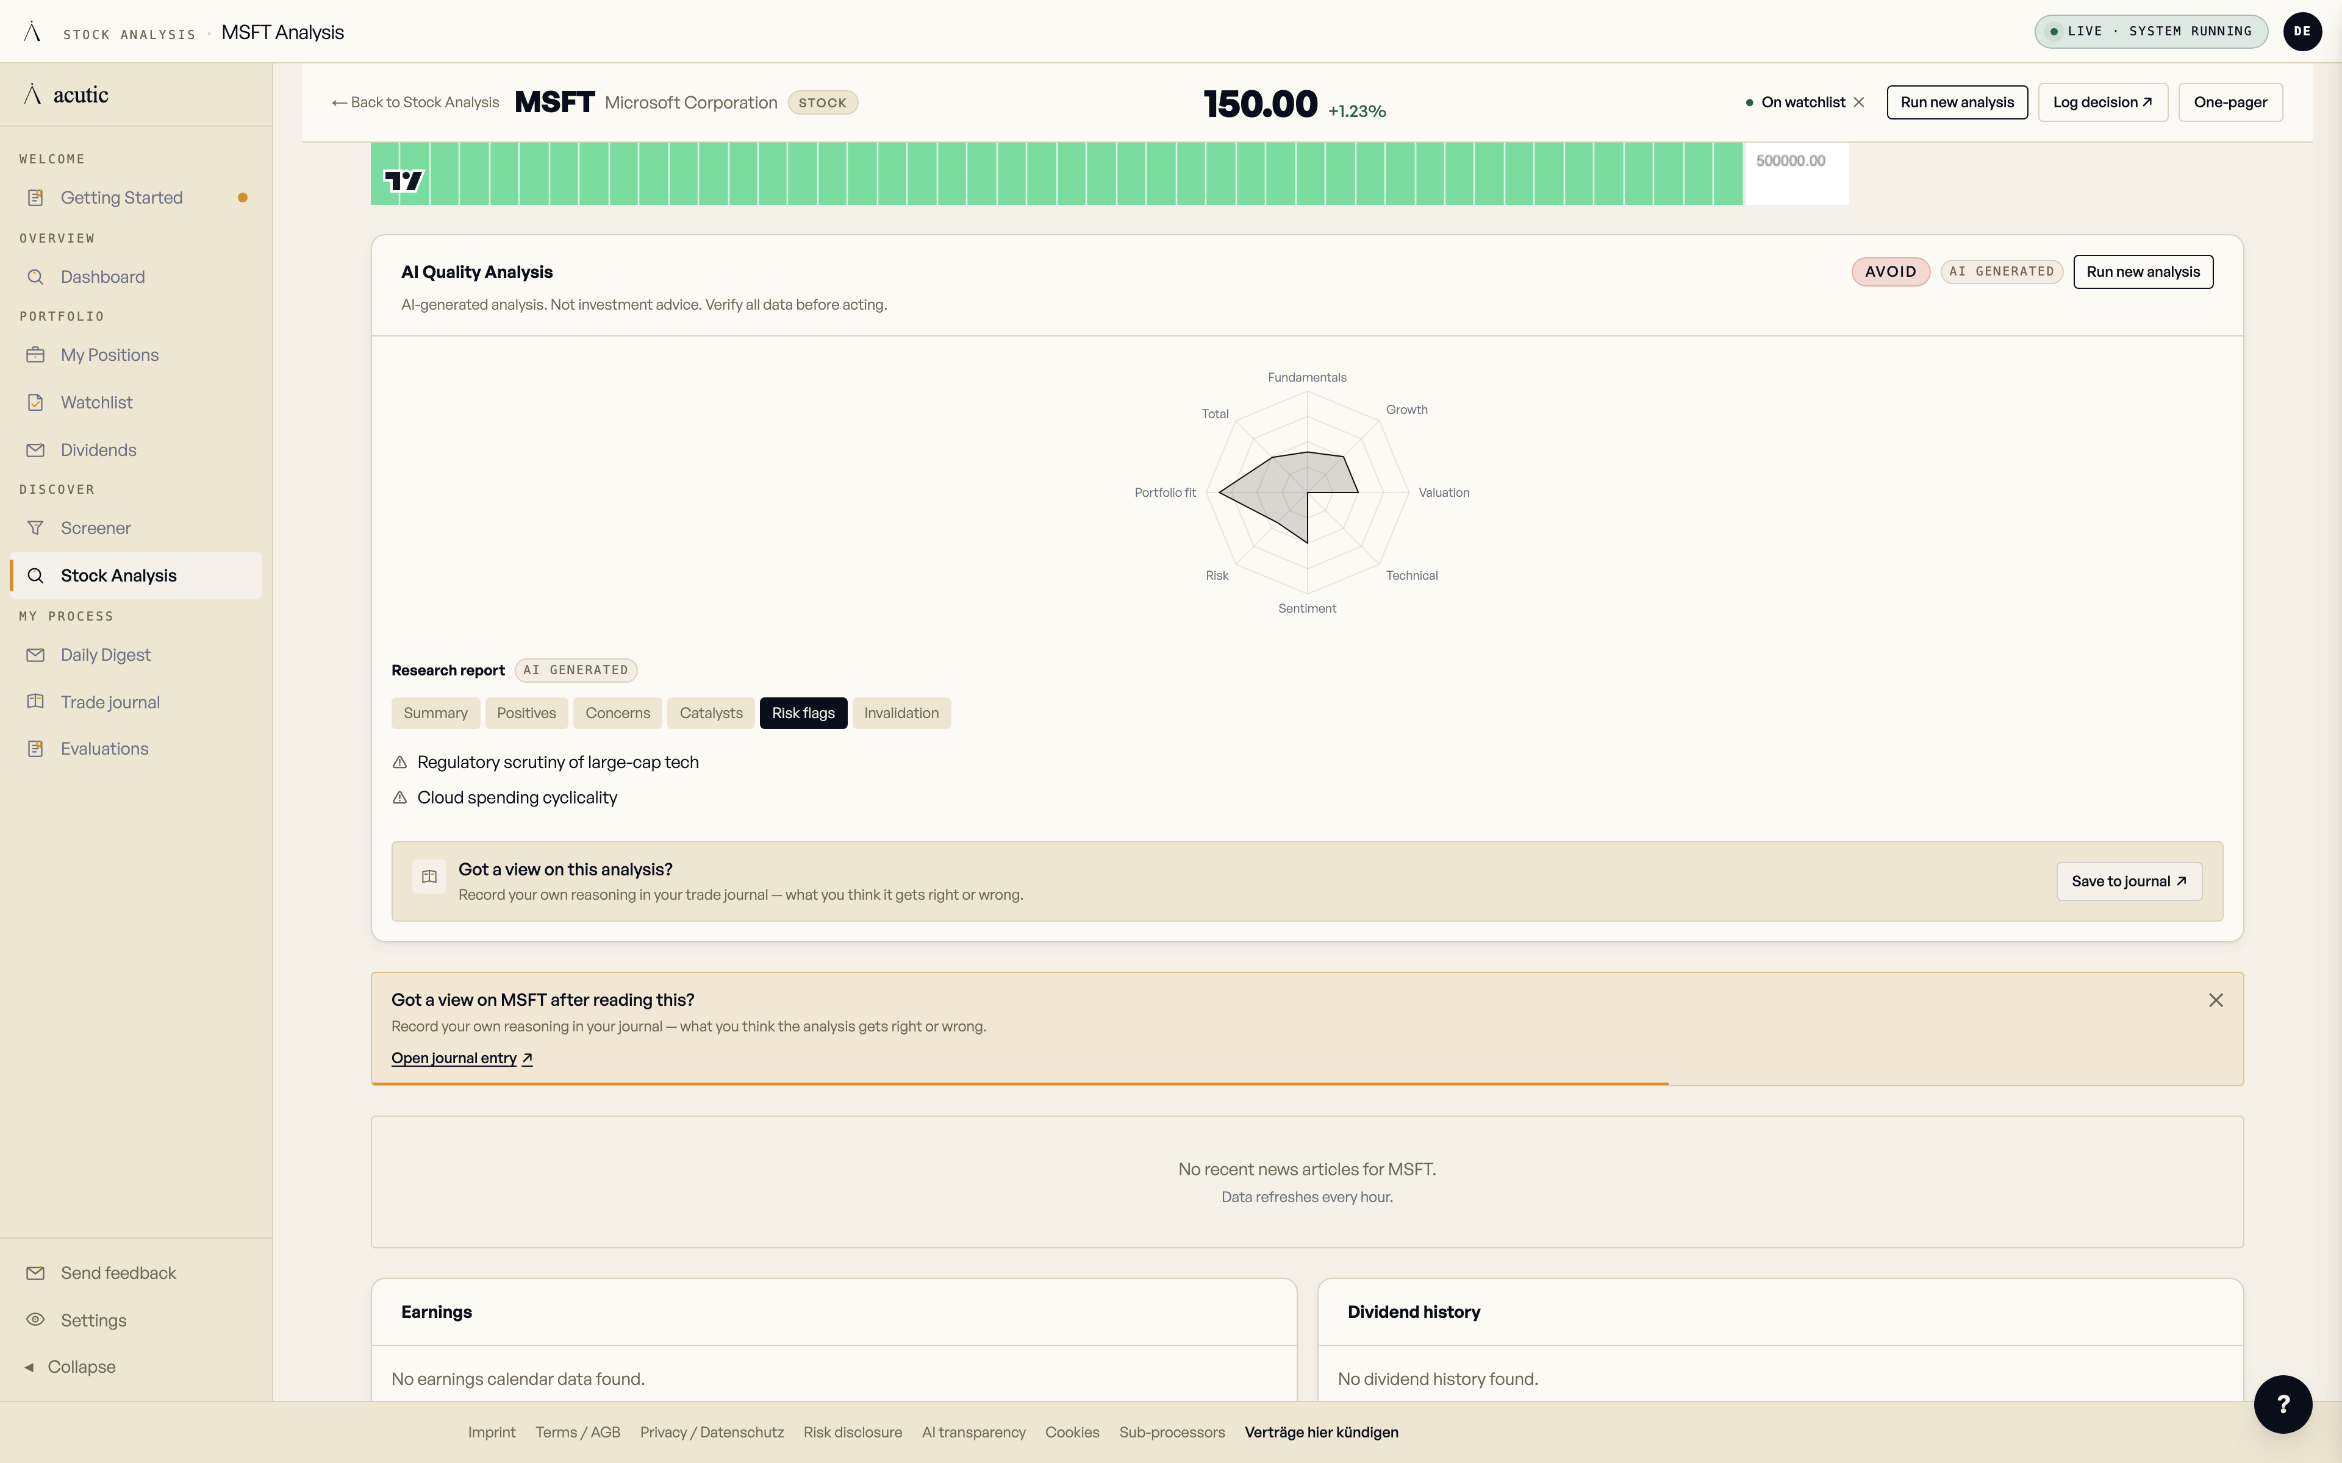Viewport: 2342px width, 1463px height.
Task: Open the One-pager
Action: tap(2230, 102)
